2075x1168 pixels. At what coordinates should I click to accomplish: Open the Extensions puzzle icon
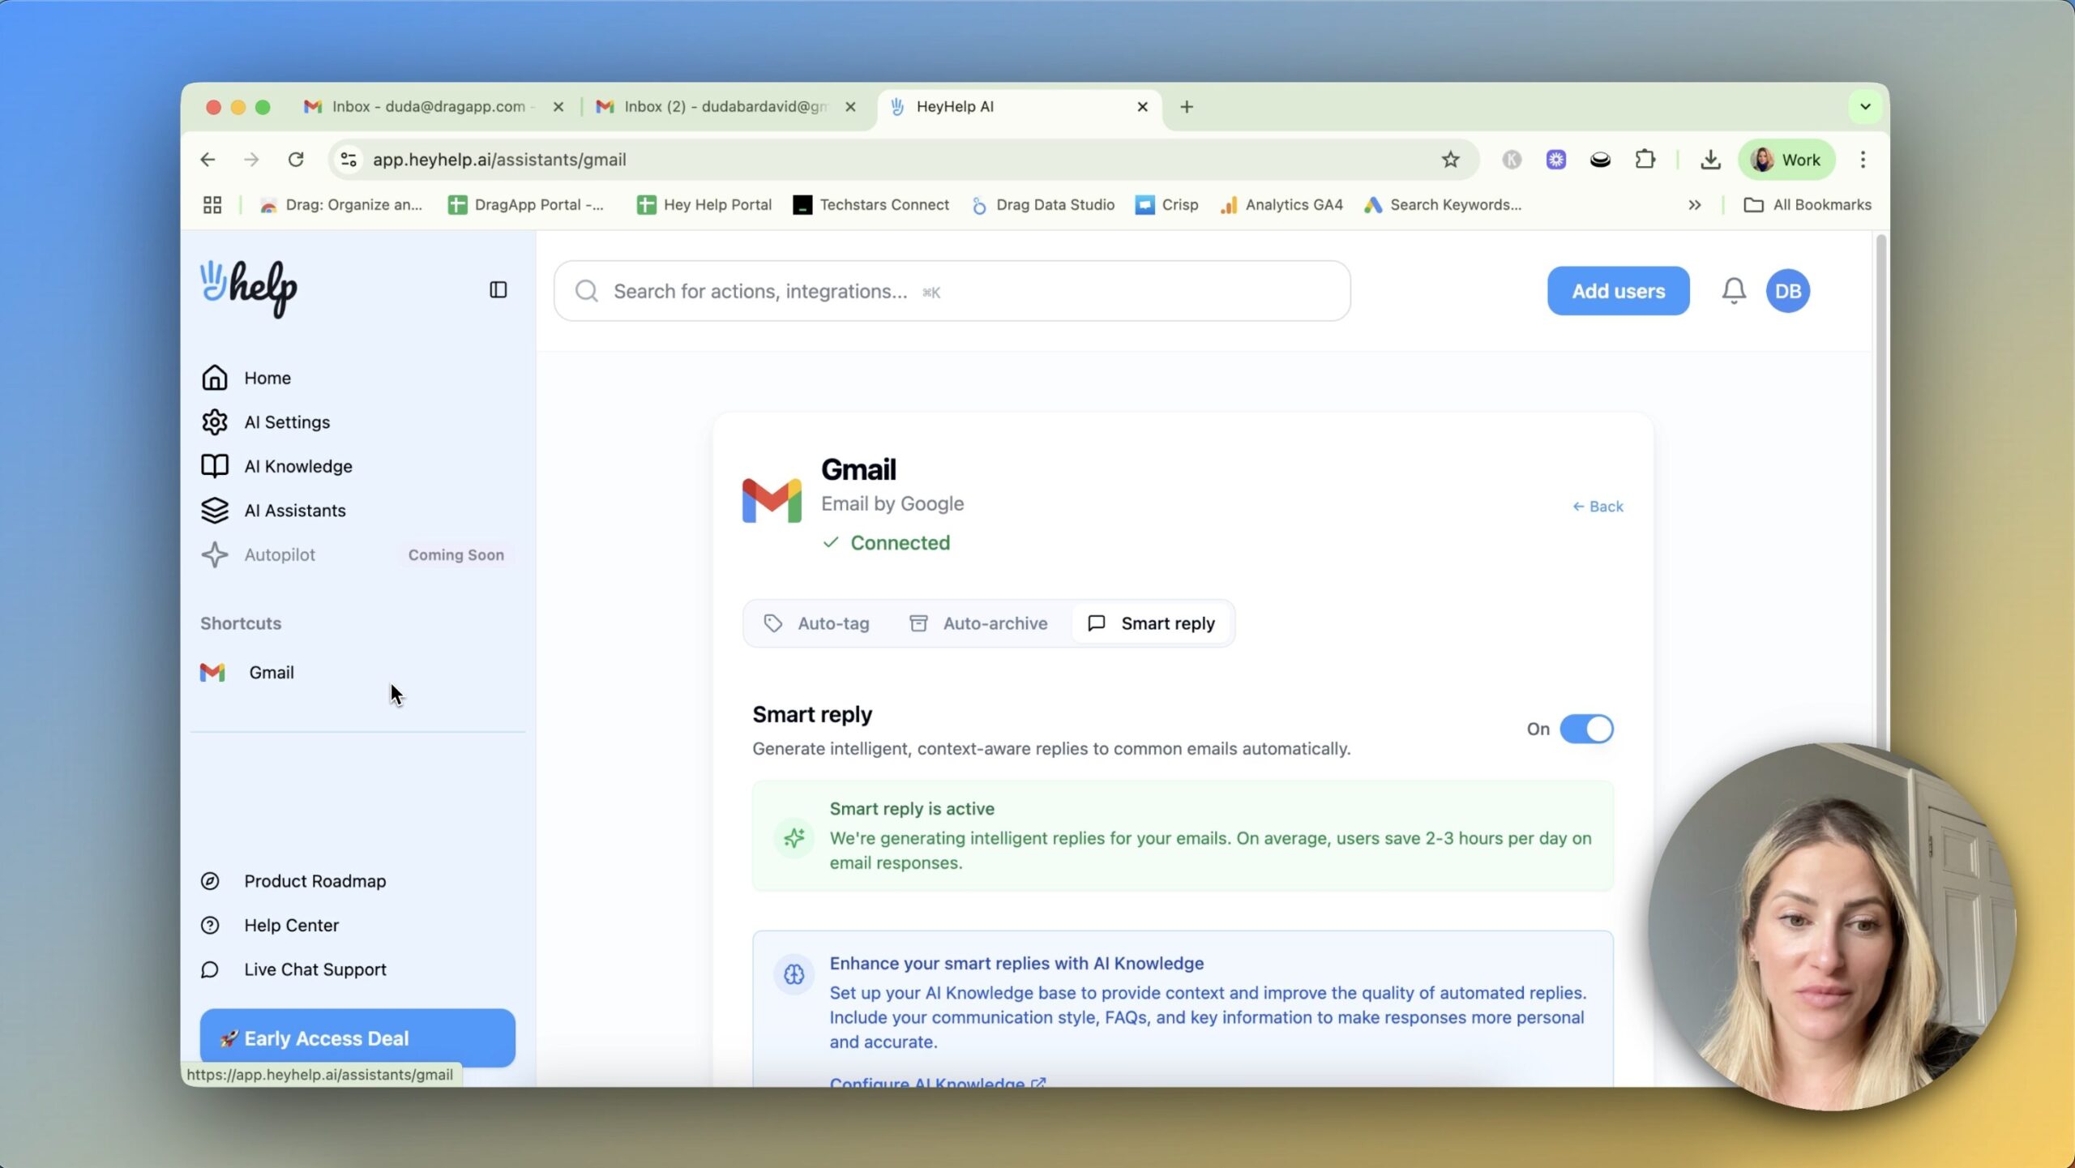pyautogui.click(x=1645, y=160)
